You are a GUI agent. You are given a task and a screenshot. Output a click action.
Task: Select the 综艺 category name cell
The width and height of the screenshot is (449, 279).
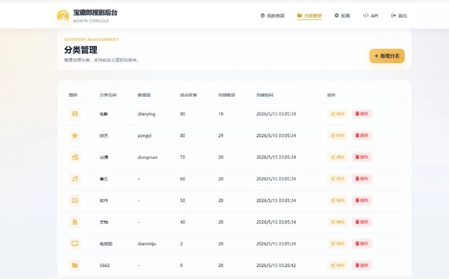(104, 136)
